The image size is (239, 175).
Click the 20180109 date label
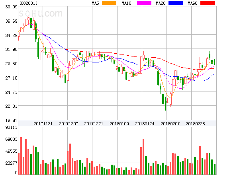pyautogui.click(x=119, y=124)
